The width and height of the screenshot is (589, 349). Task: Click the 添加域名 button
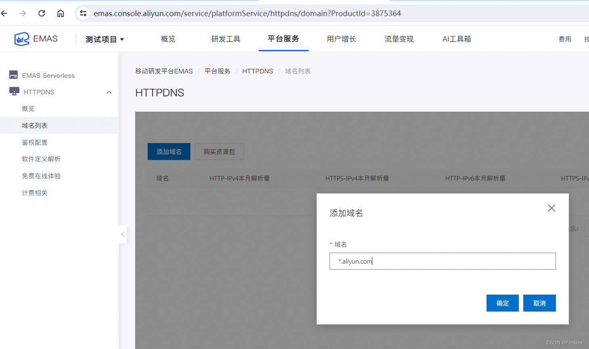pyautogui.click(x=169, y=152)
